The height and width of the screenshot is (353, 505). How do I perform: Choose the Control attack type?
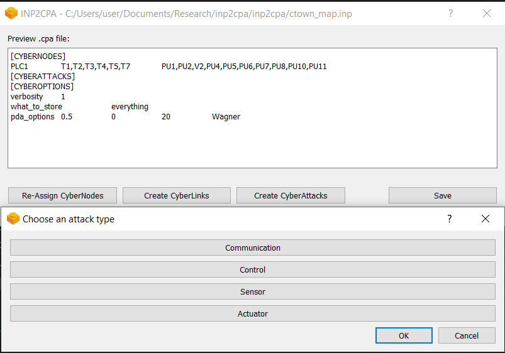click(253, 269)
